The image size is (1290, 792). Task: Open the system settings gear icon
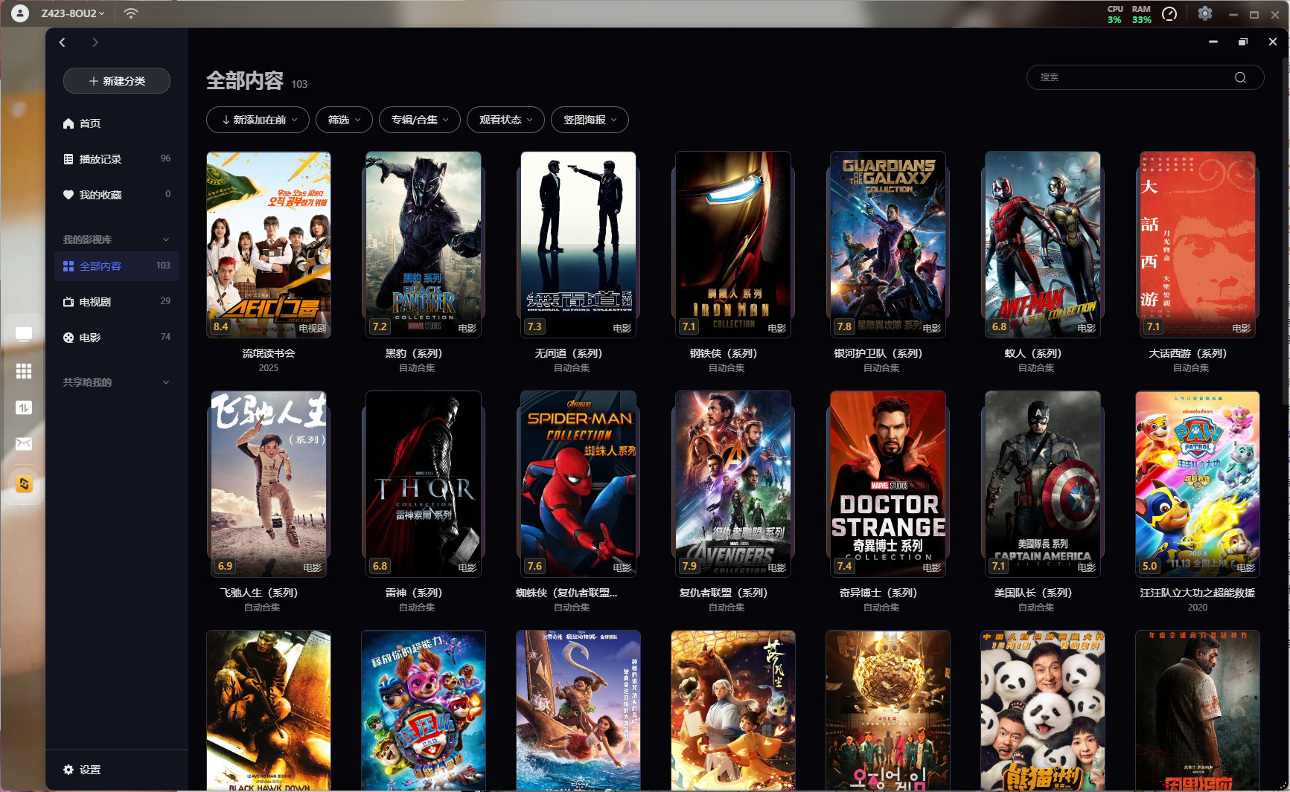pyautogui.click(x=1205, y=13)
